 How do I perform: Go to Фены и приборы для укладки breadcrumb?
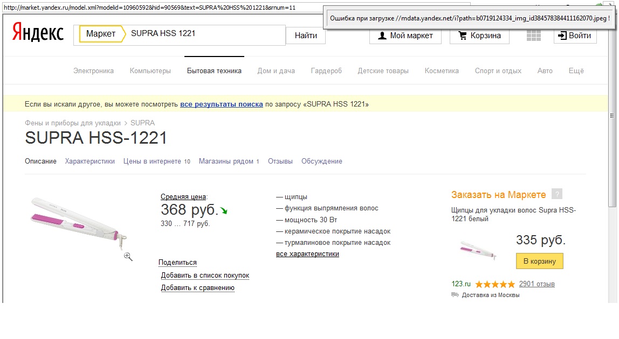click(73, 123)
